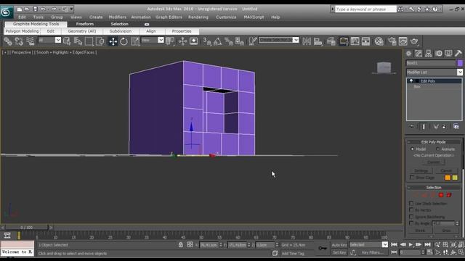
Task: Toggle Graphite Modeling Tools ribbon icon
Action: [x=344, y=41]
